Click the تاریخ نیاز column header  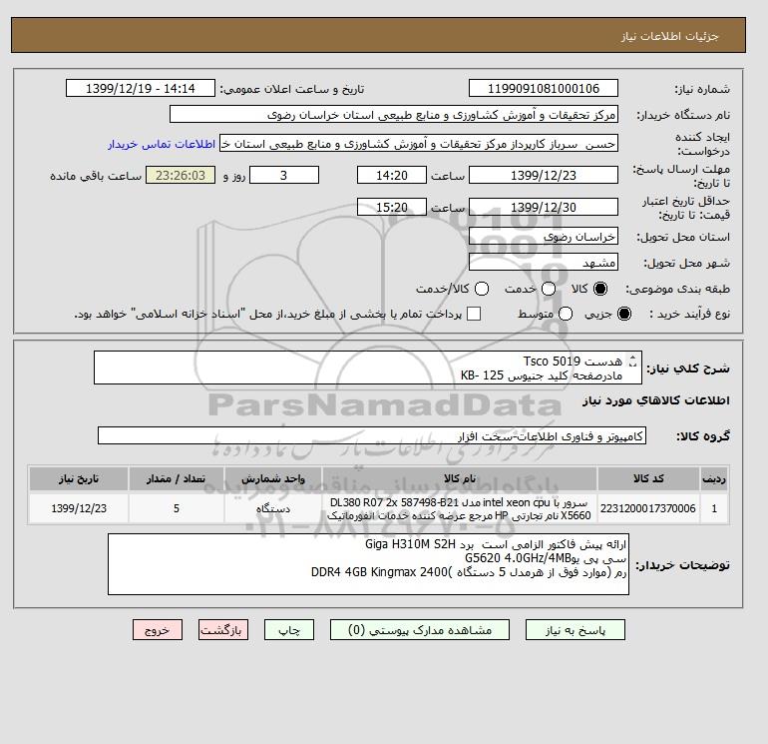[x=79, y=478]
